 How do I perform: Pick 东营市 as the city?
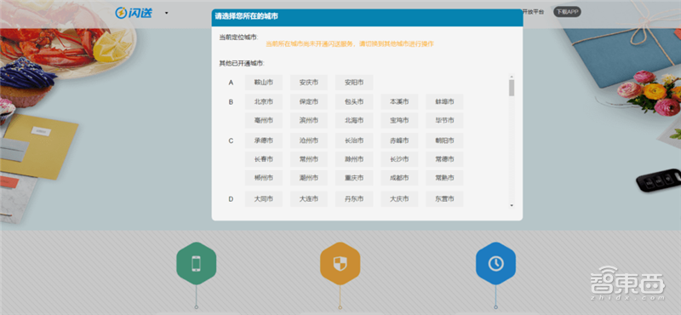(444, 199)
